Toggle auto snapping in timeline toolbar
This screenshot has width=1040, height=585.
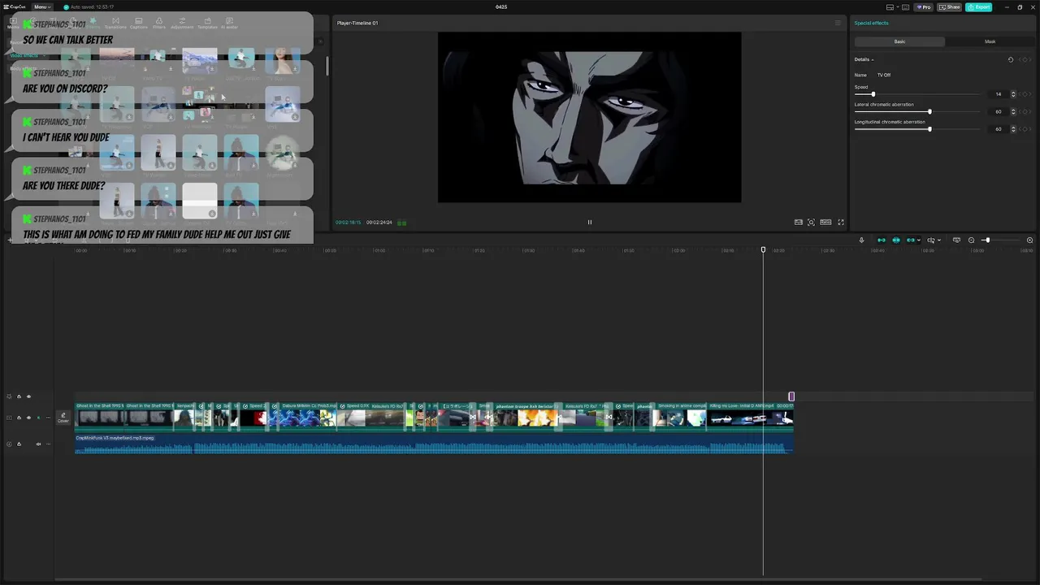(x=896, y=240)
